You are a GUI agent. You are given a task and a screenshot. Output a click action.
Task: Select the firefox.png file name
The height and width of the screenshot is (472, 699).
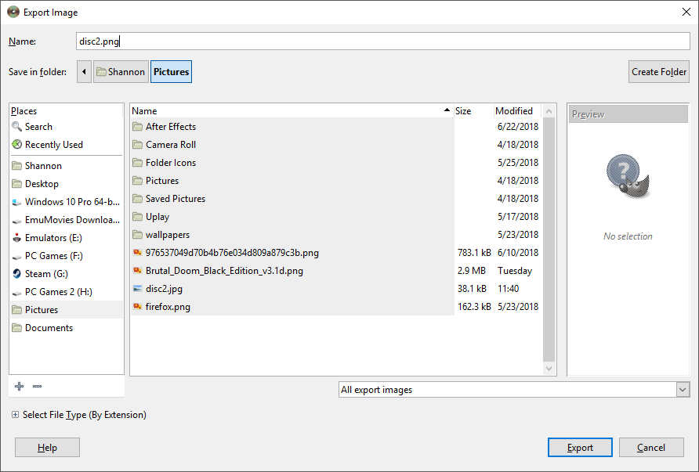click(x=168, y=307)
